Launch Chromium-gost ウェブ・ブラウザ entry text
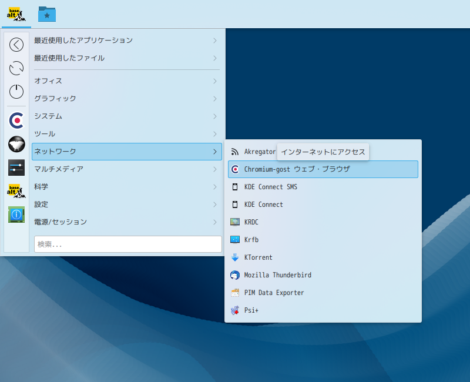This screenshot has width=470, height=382. [x=297, y=169]
